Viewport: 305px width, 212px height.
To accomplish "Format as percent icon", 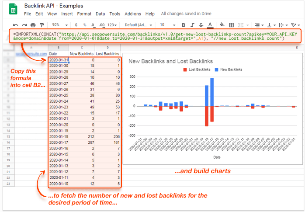I will tap(85, 25).
